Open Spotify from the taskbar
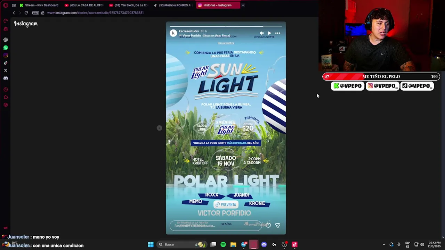This screenshot has height=250, width=445. coord(223,244)
